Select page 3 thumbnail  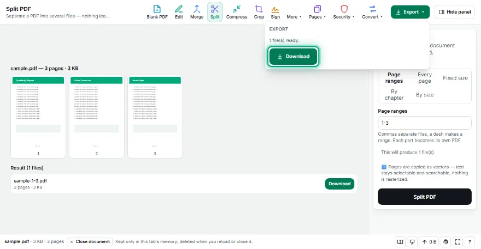pos(155,117)
